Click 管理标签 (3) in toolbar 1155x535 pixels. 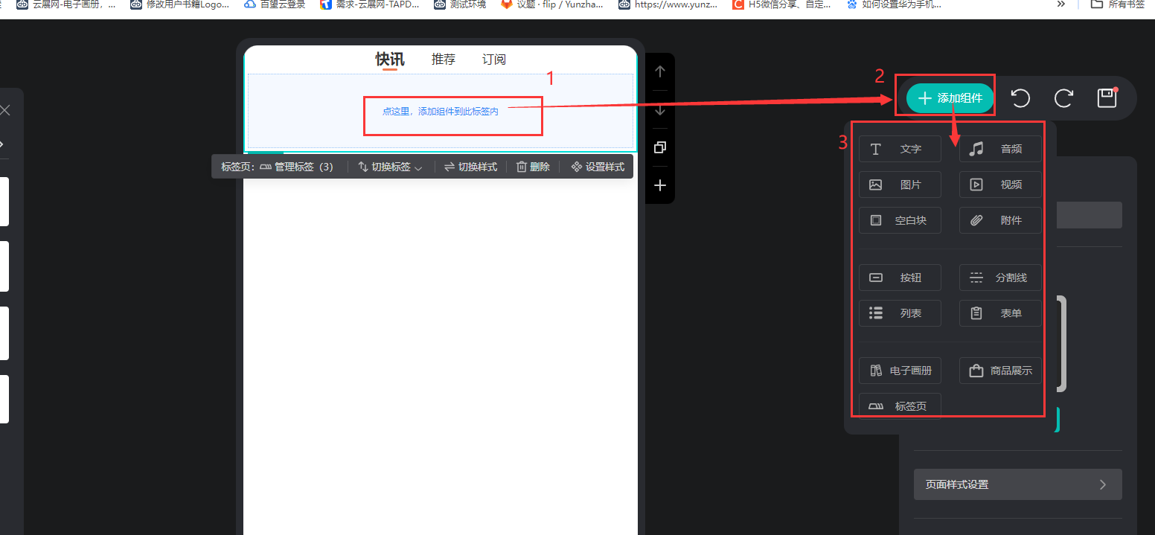296,167
